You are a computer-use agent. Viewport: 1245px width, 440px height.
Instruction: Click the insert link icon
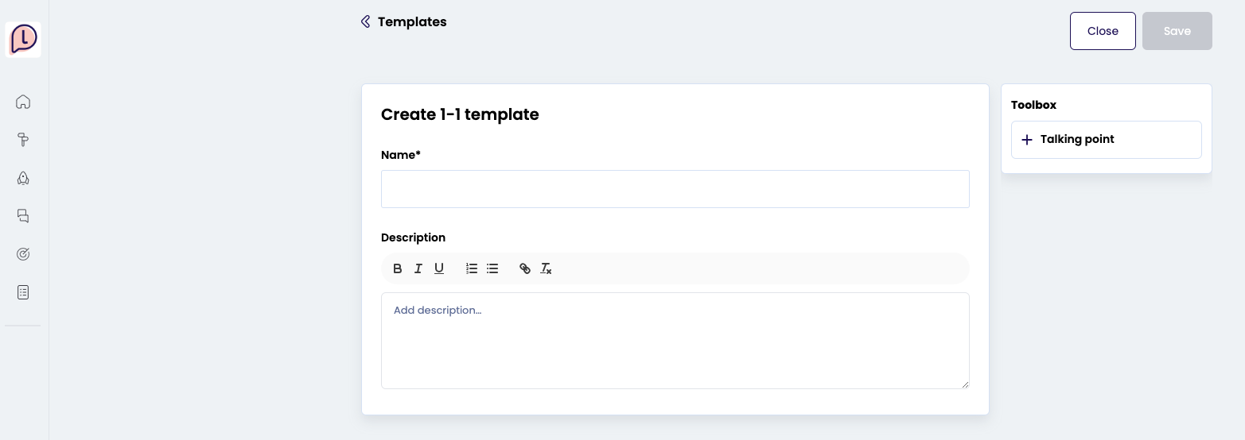525,268
